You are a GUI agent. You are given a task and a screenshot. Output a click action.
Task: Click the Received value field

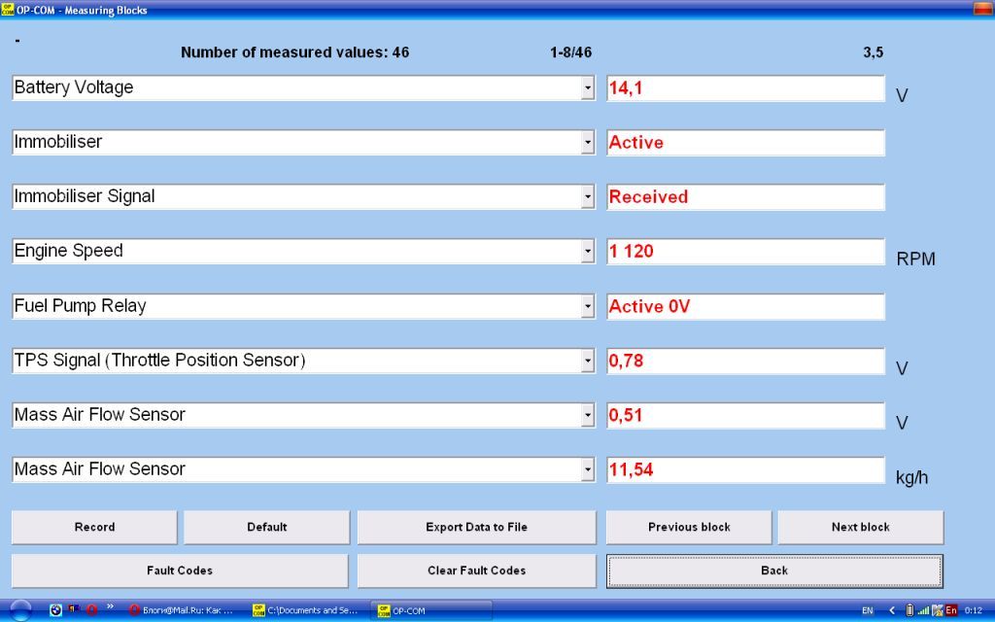click(x=745, y=197)
